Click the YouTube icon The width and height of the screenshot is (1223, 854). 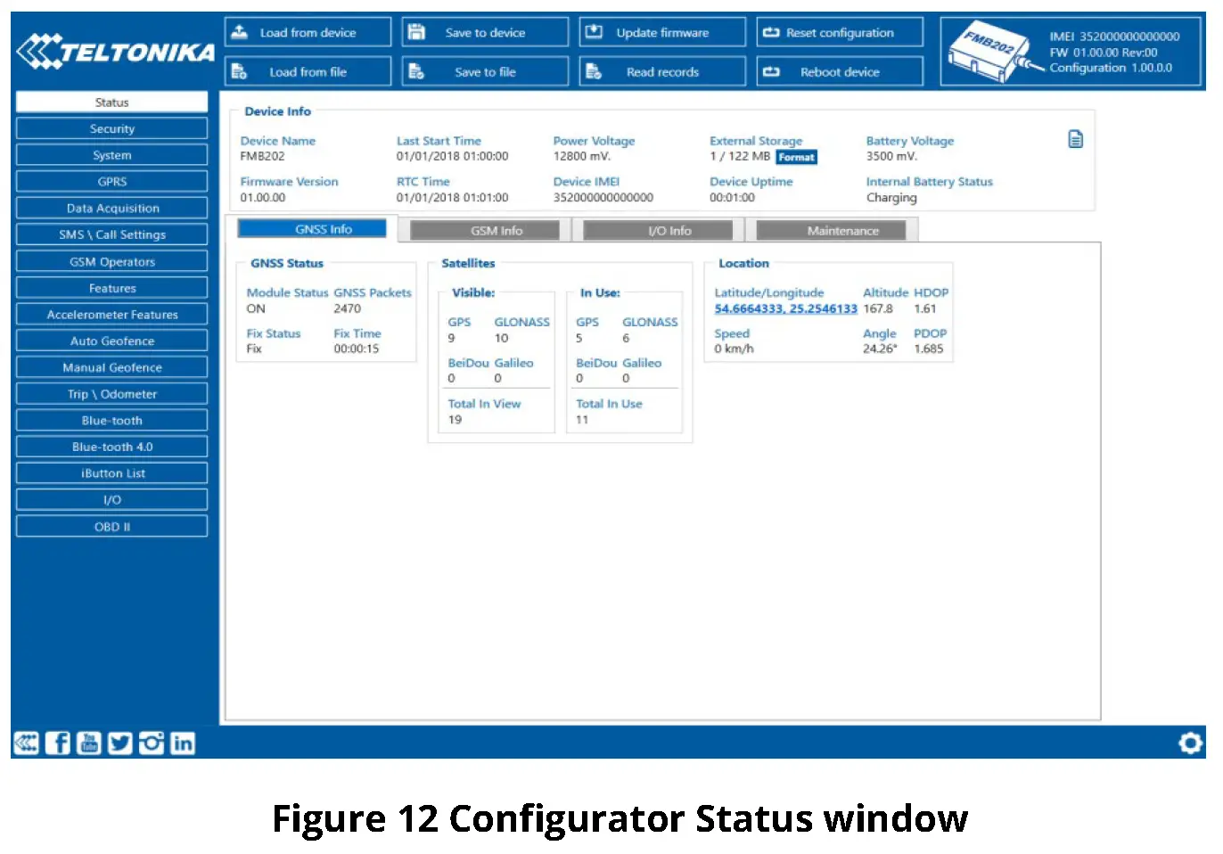click(88, 743)
